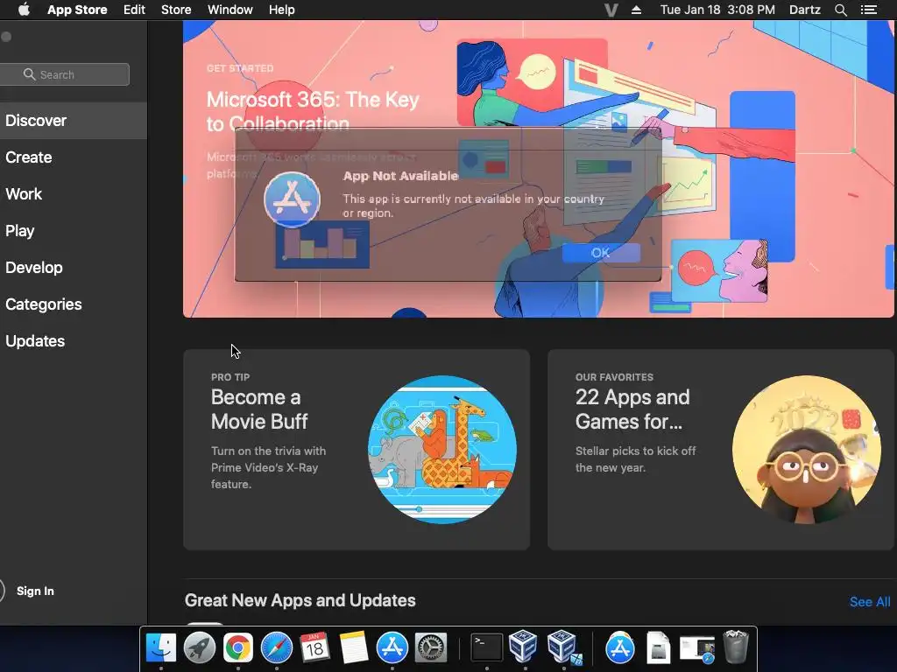897x672 pixels.
Task: Open the Help menu
Action: click(x=281, y=10)
